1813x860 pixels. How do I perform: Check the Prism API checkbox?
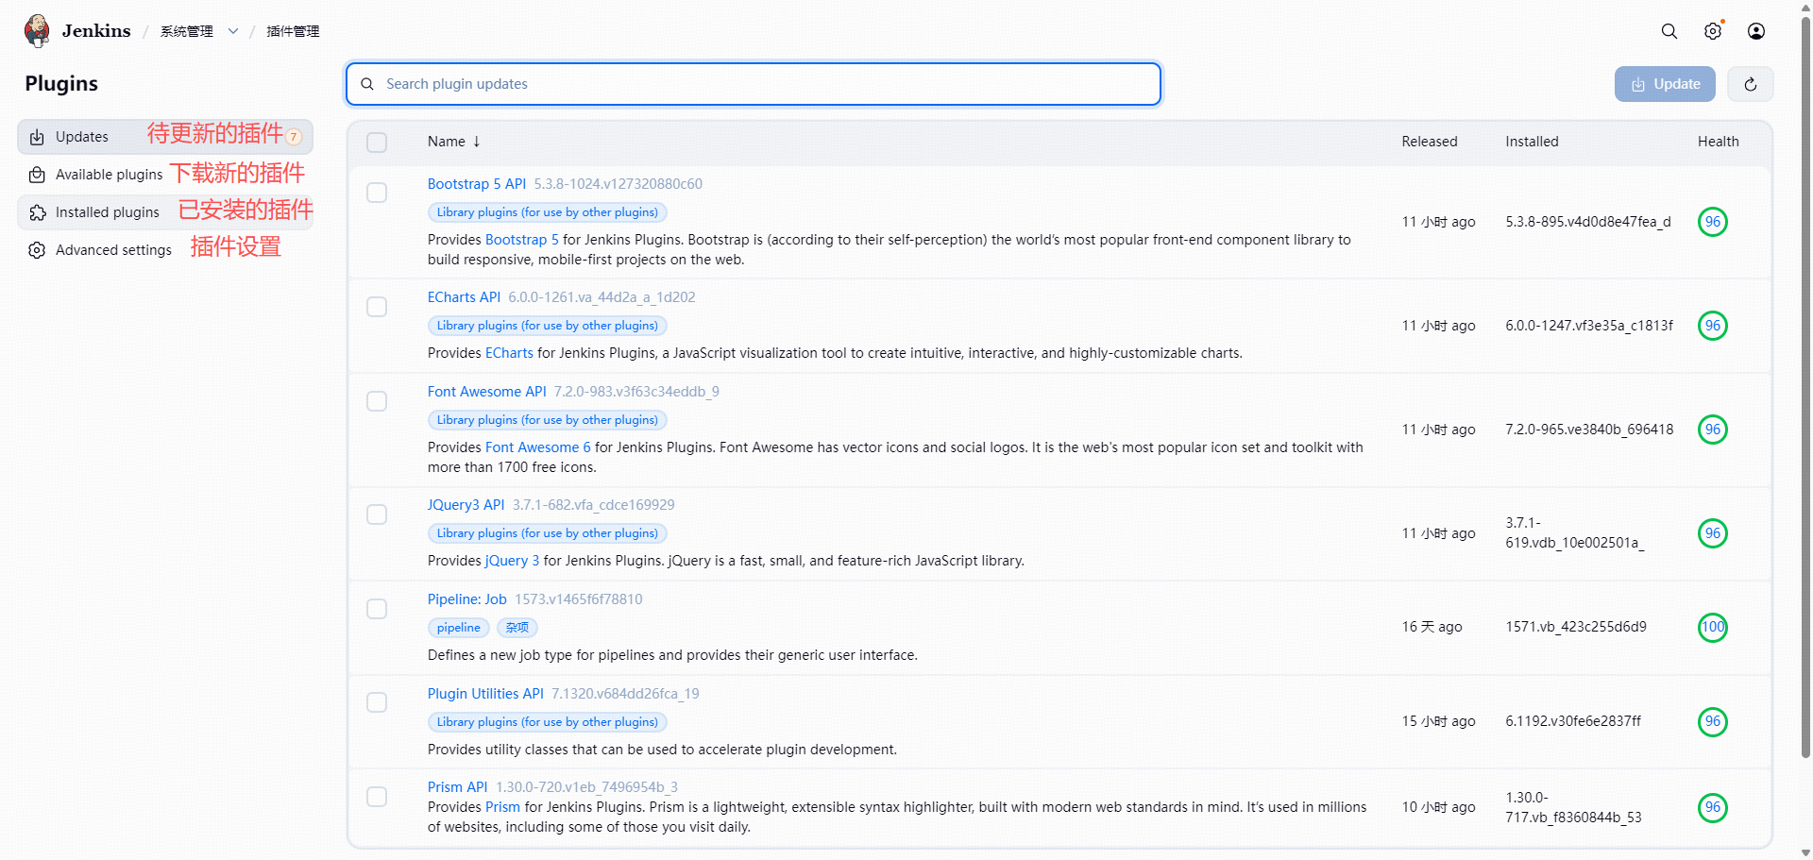tap(377, 797)
